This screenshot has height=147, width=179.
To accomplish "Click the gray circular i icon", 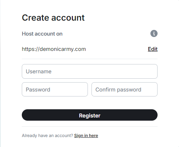I will 154,33.
